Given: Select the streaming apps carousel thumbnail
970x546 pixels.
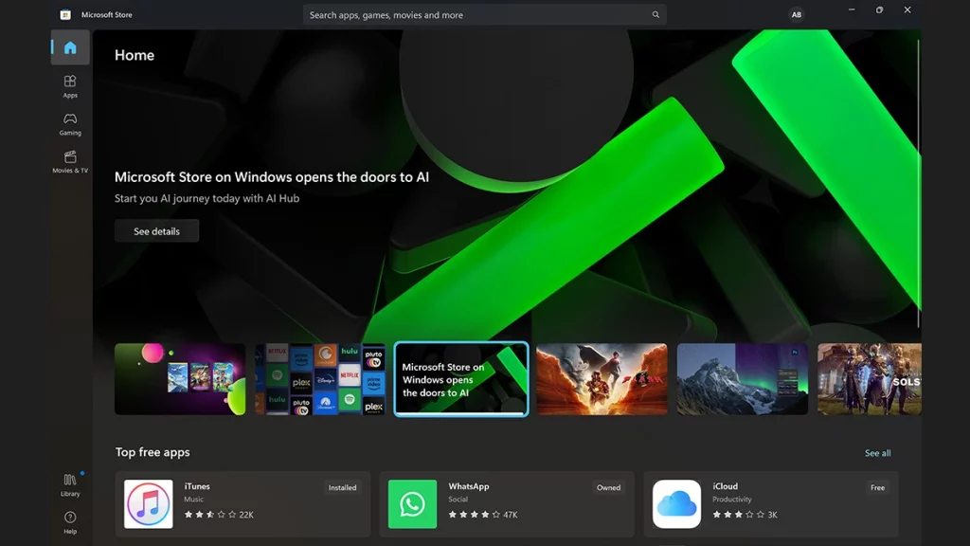Looking at the screenshot, I should [320, 379].
